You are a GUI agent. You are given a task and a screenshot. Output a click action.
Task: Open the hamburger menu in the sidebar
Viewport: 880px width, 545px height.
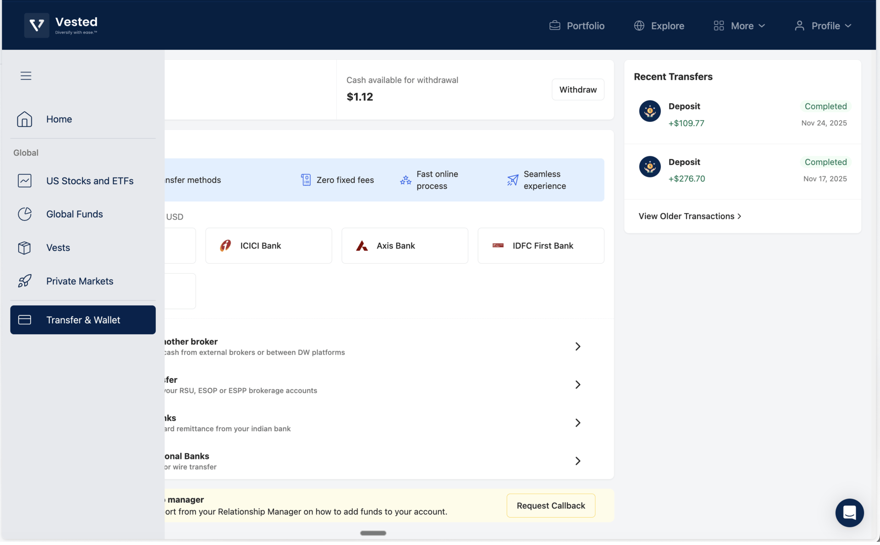click(x=26, y=76)
